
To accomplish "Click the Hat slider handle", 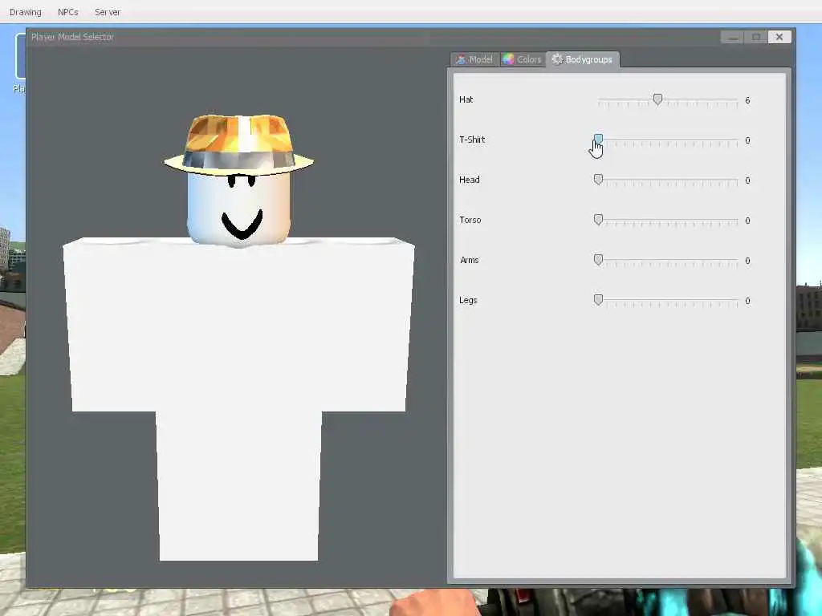I will (x=657, y=99).
